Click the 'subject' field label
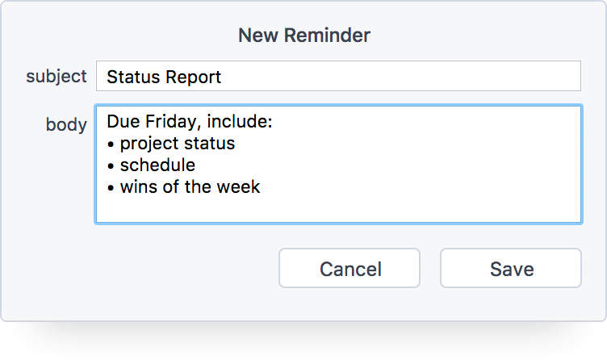The width and height of the screenshot is (607, 364). tap(57, 77)
